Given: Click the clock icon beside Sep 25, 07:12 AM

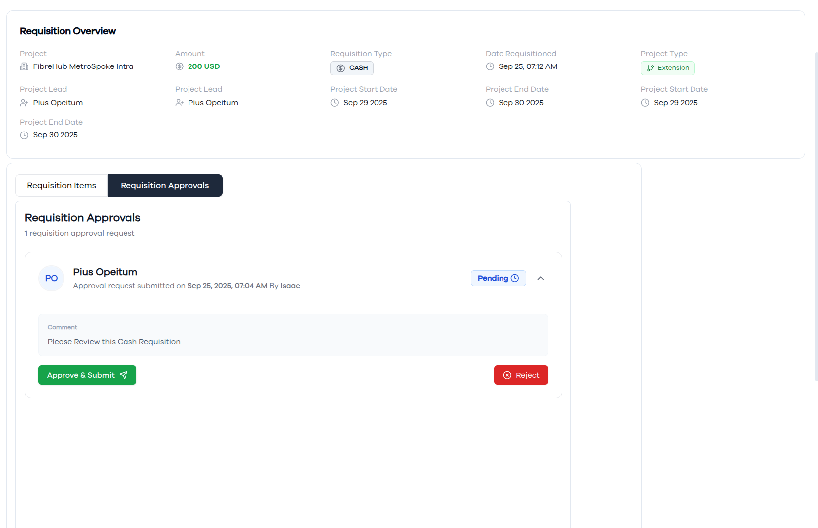Looking at the screenshot, I should (x=490, y=66).
